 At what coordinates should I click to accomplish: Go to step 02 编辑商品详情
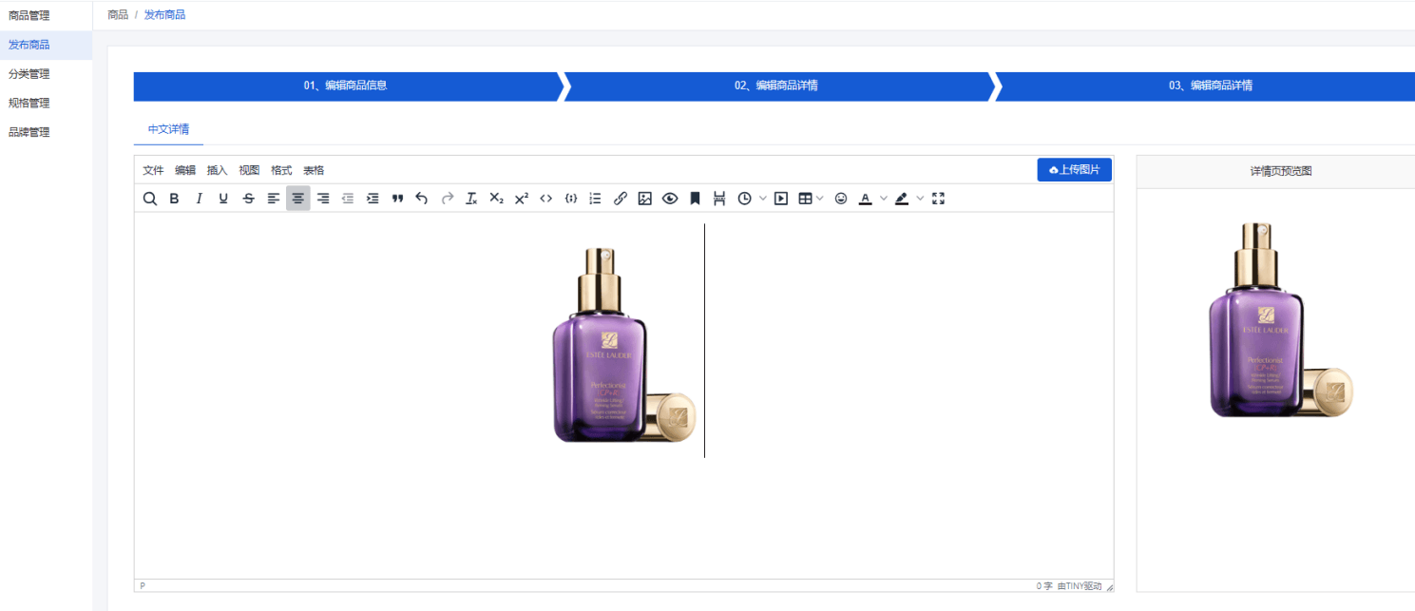pyautogui.click(x=776, y=86)
